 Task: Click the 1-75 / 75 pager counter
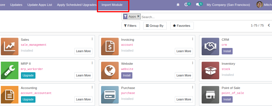pos(257,25)
